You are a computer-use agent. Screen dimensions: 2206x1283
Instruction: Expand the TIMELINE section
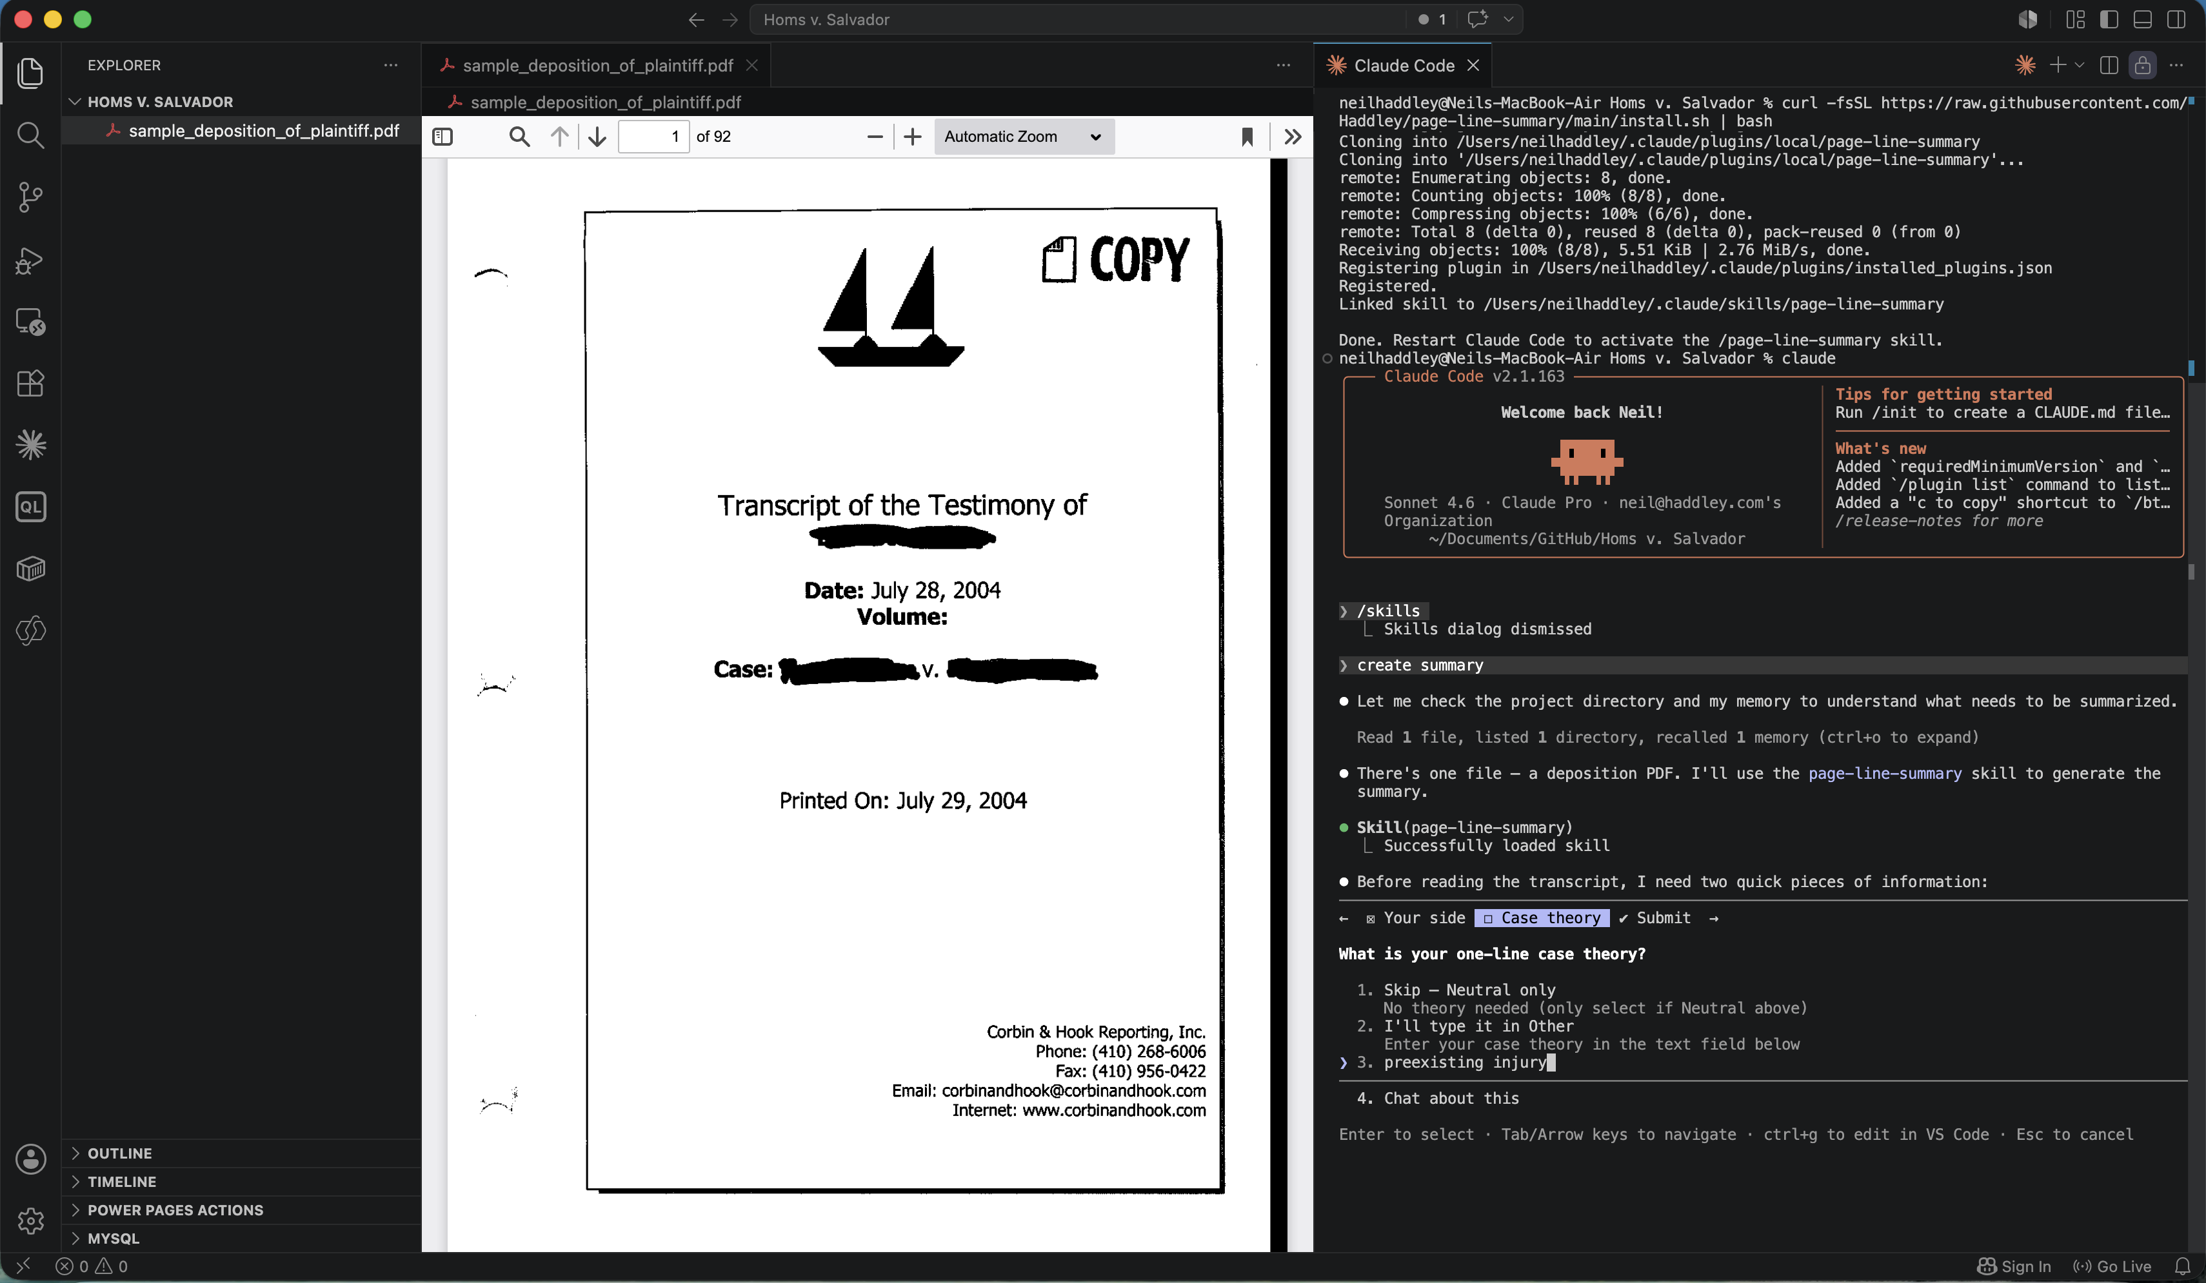point(122,1182)
